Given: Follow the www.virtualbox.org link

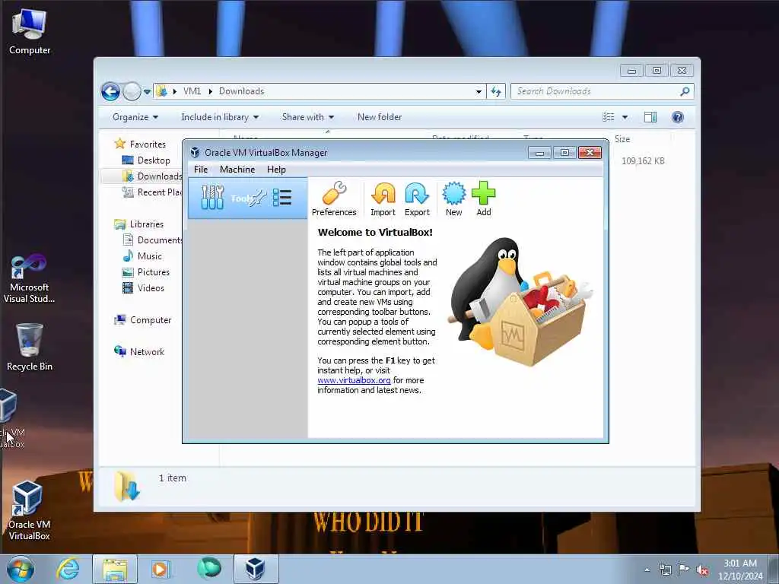Looking at the screenshot, I should [354, 380].
